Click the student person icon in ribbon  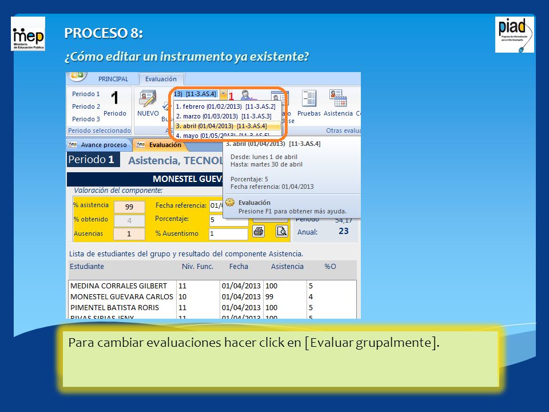pos(246,95)
